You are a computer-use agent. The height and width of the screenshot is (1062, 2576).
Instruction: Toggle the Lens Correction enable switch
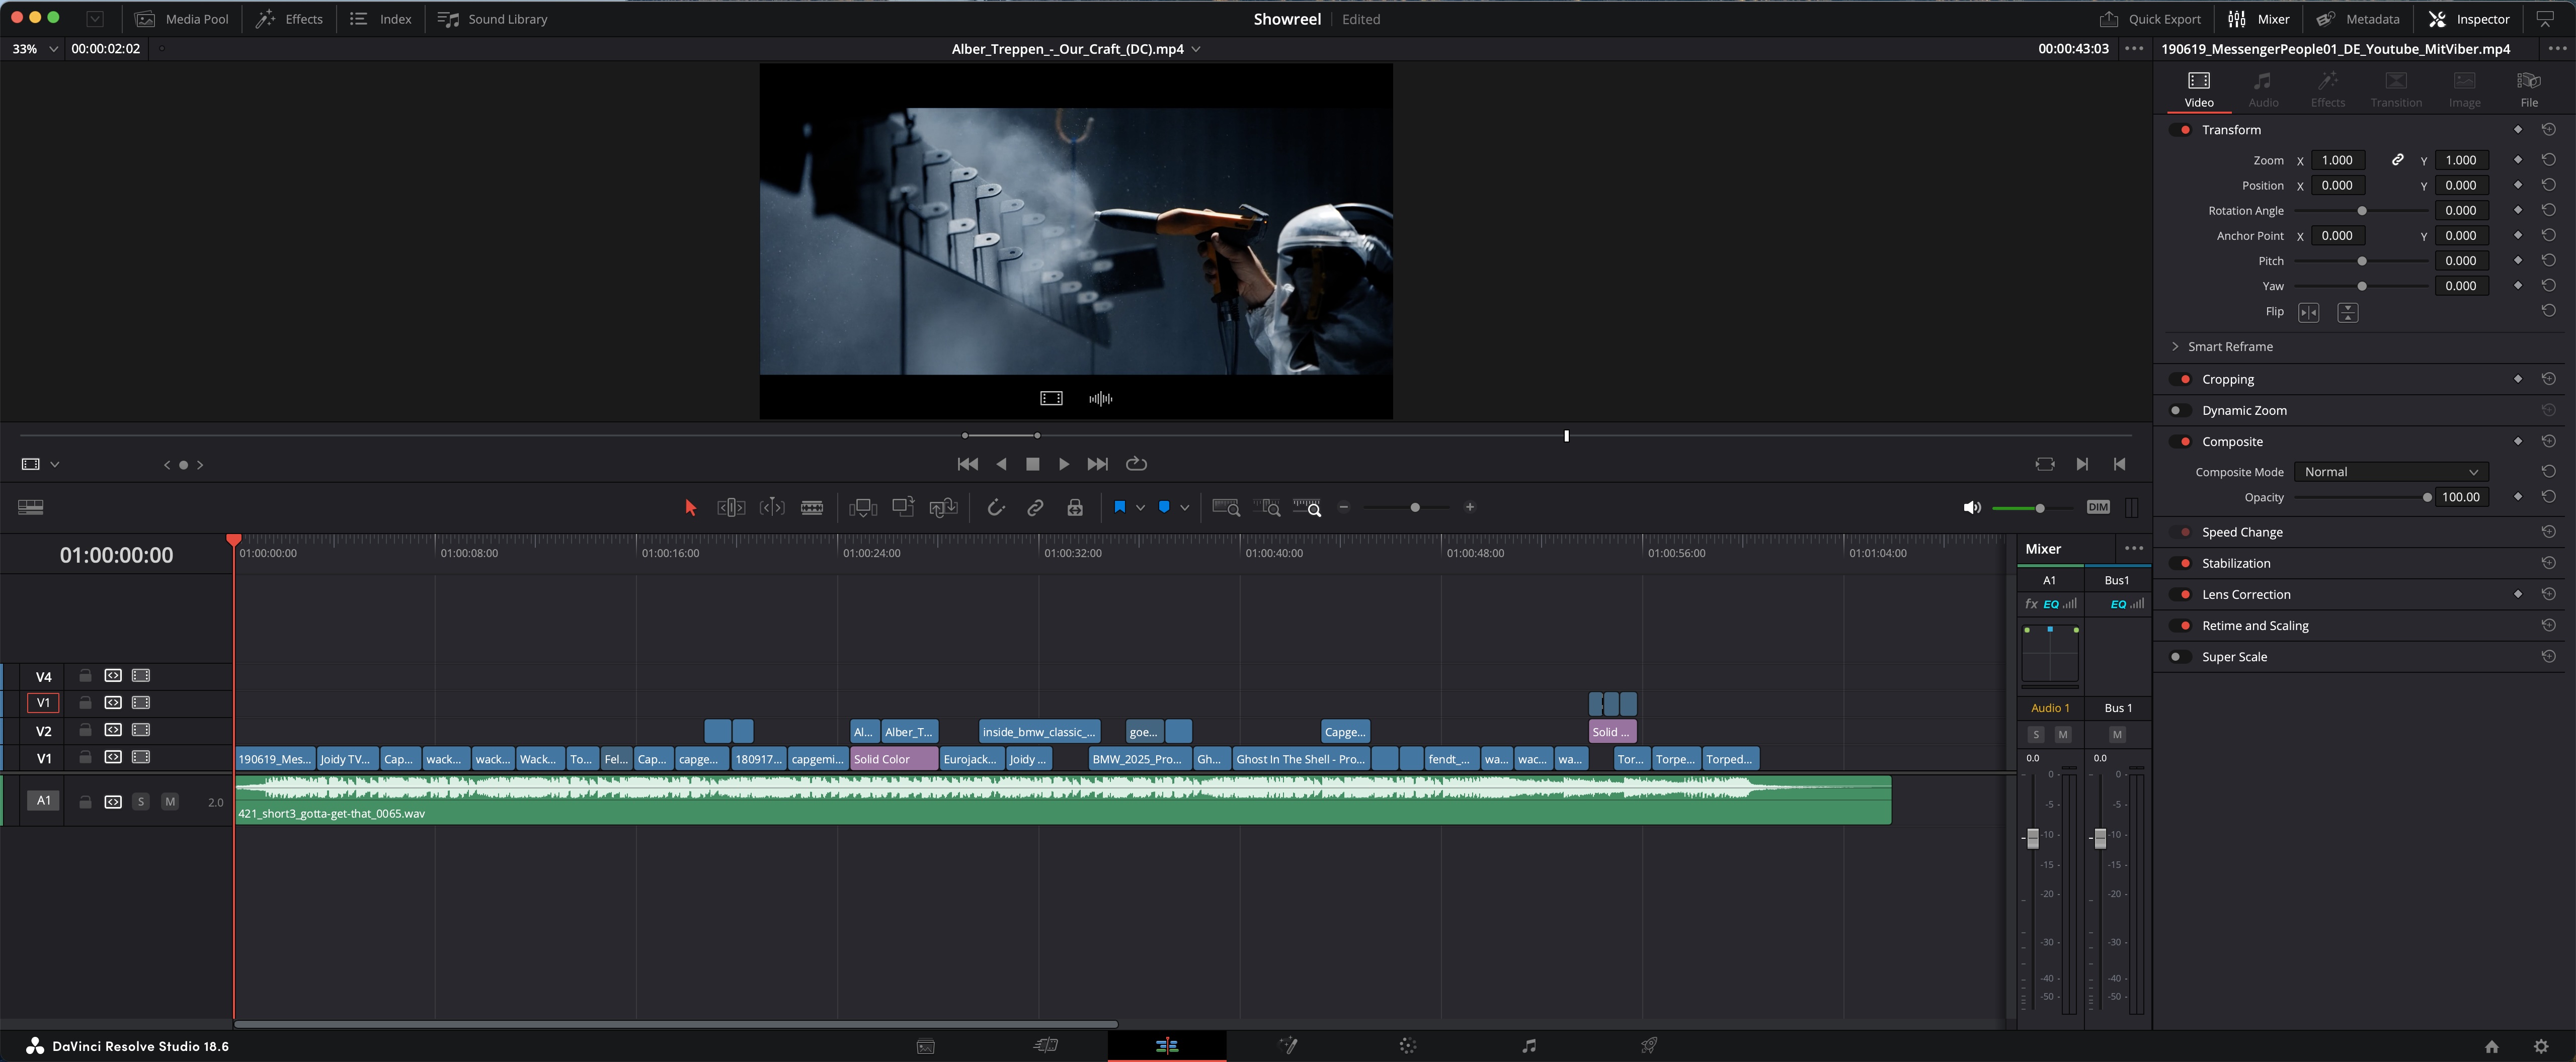pyautogui.click(x=2181, y=594)
